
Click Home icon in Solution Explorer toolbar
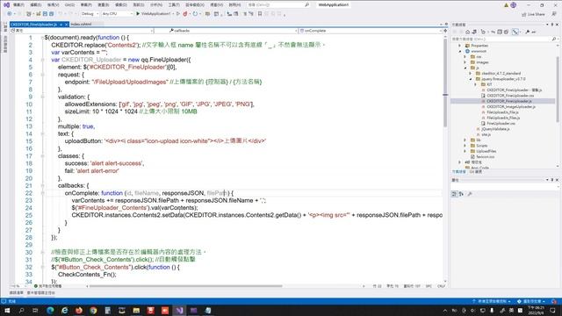click(x=467, y=32)
